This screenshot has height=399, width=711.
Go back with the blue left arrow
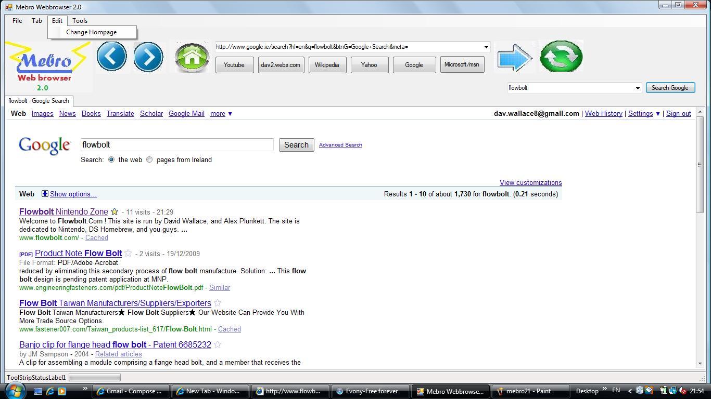point(111,57)
